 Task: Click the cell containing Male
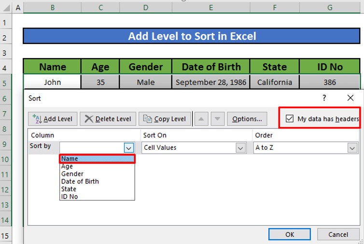click(146, 82)
